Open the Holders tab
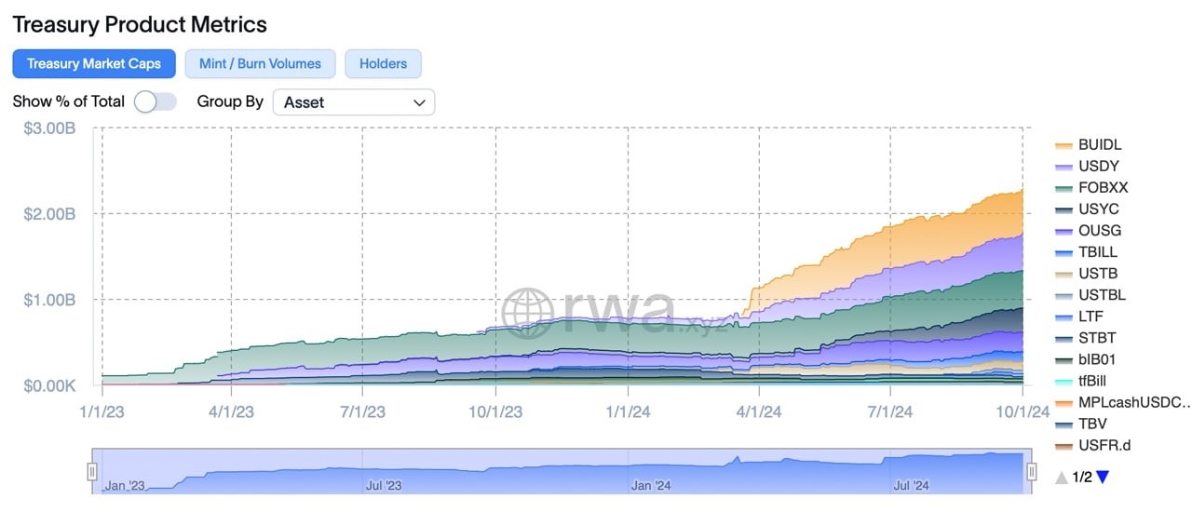This screenshot has height=512, width=1192. (x=383, y=64)
